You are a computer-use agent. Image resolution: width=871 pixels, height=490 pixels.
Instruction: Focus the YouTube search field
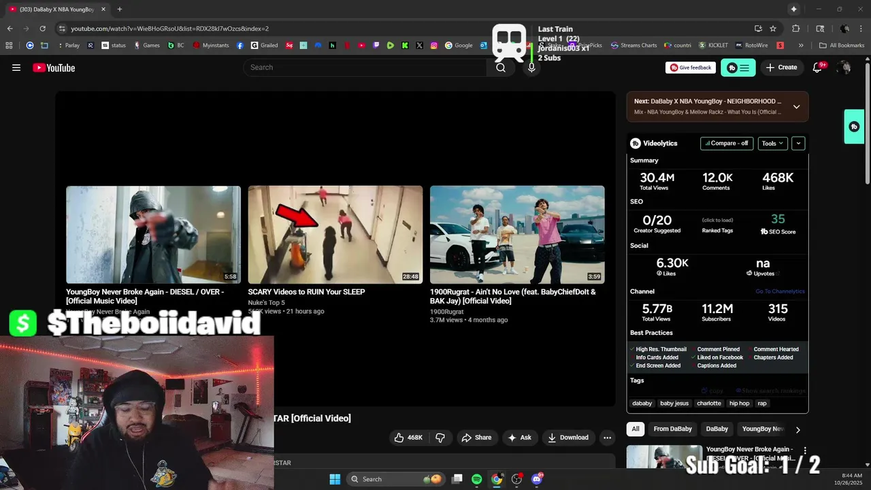click(x=365, y=67)
